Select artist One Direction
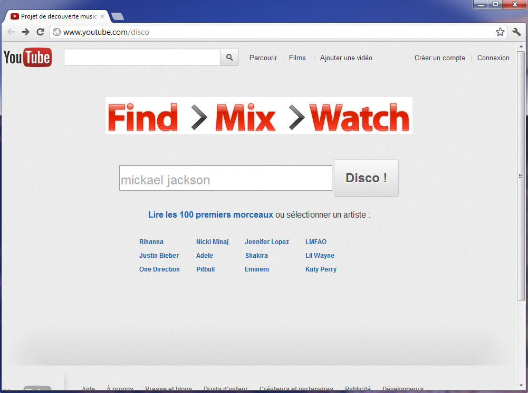The height and width of the screenshot is (393, 528). [159, 269]
